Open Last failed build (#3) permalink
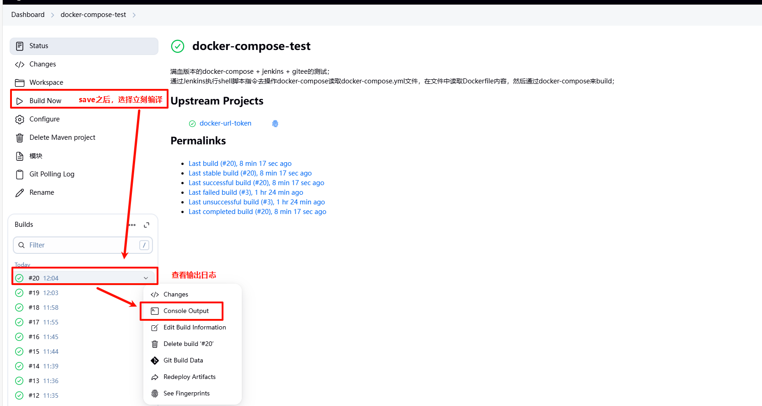The image size is (762, 406). point(246,192)
